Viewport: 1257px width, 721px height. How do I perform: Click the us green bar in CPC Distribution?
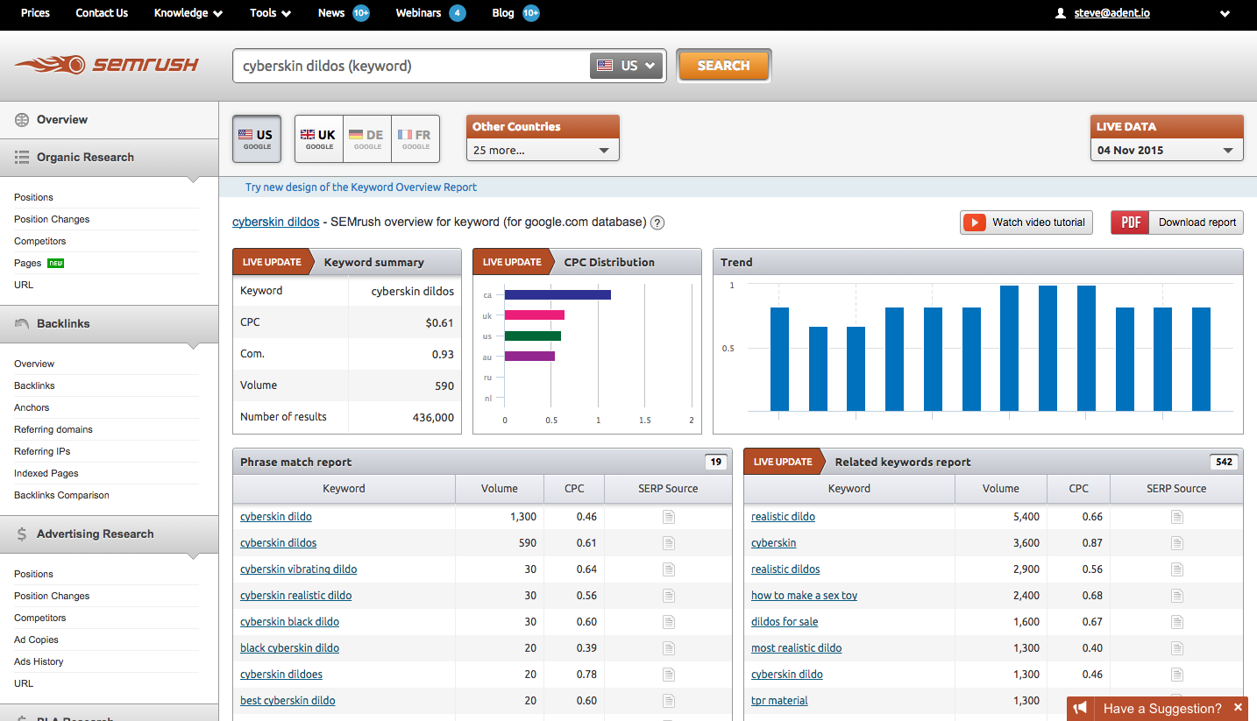coord(533,336)
